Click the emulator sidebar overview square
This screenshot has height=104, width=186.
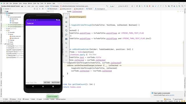click(66, 56)
